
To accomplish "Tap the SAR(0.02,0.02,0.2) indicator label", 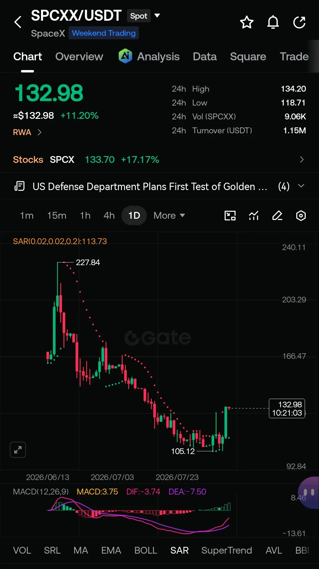I will (60, 241).
